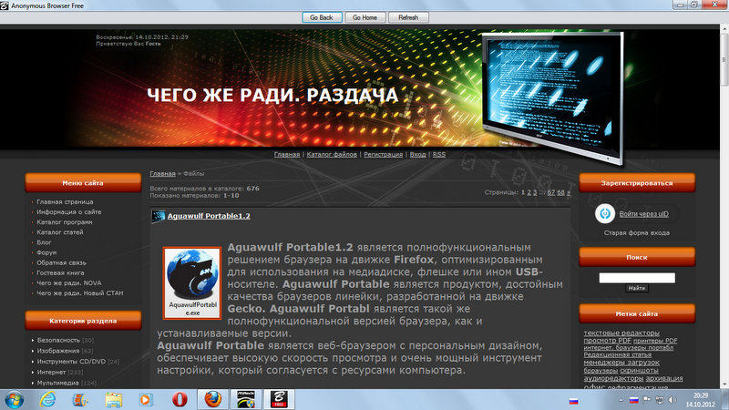Open the Windows Explorer folder icon
This screenshot has height=410, width=729.
pyautogui.click(x=113, y=400)
